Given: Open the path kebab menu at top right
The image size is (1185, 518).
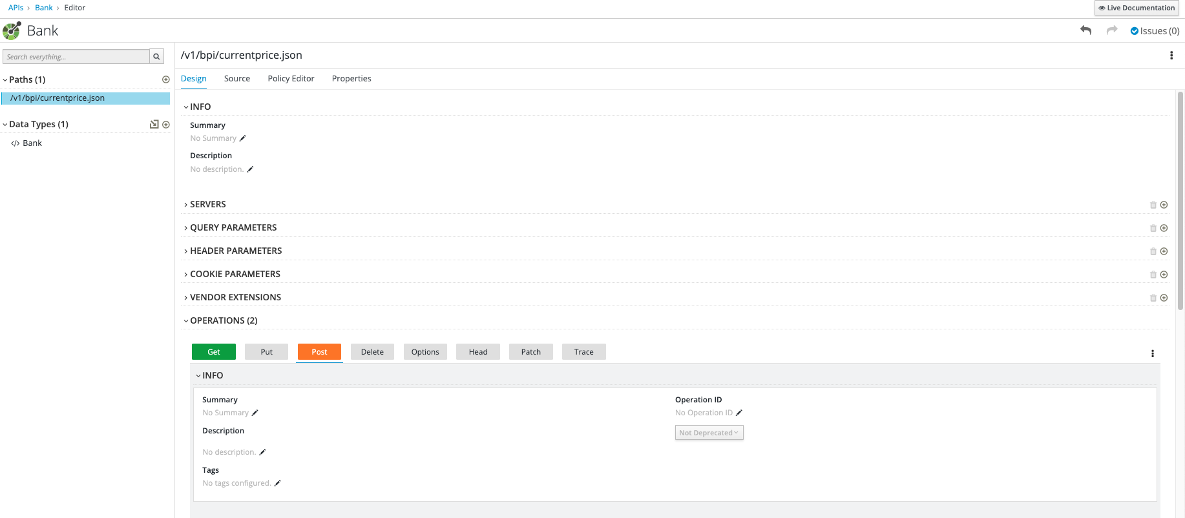Looking at the screenshot, I should [1171, 56].
